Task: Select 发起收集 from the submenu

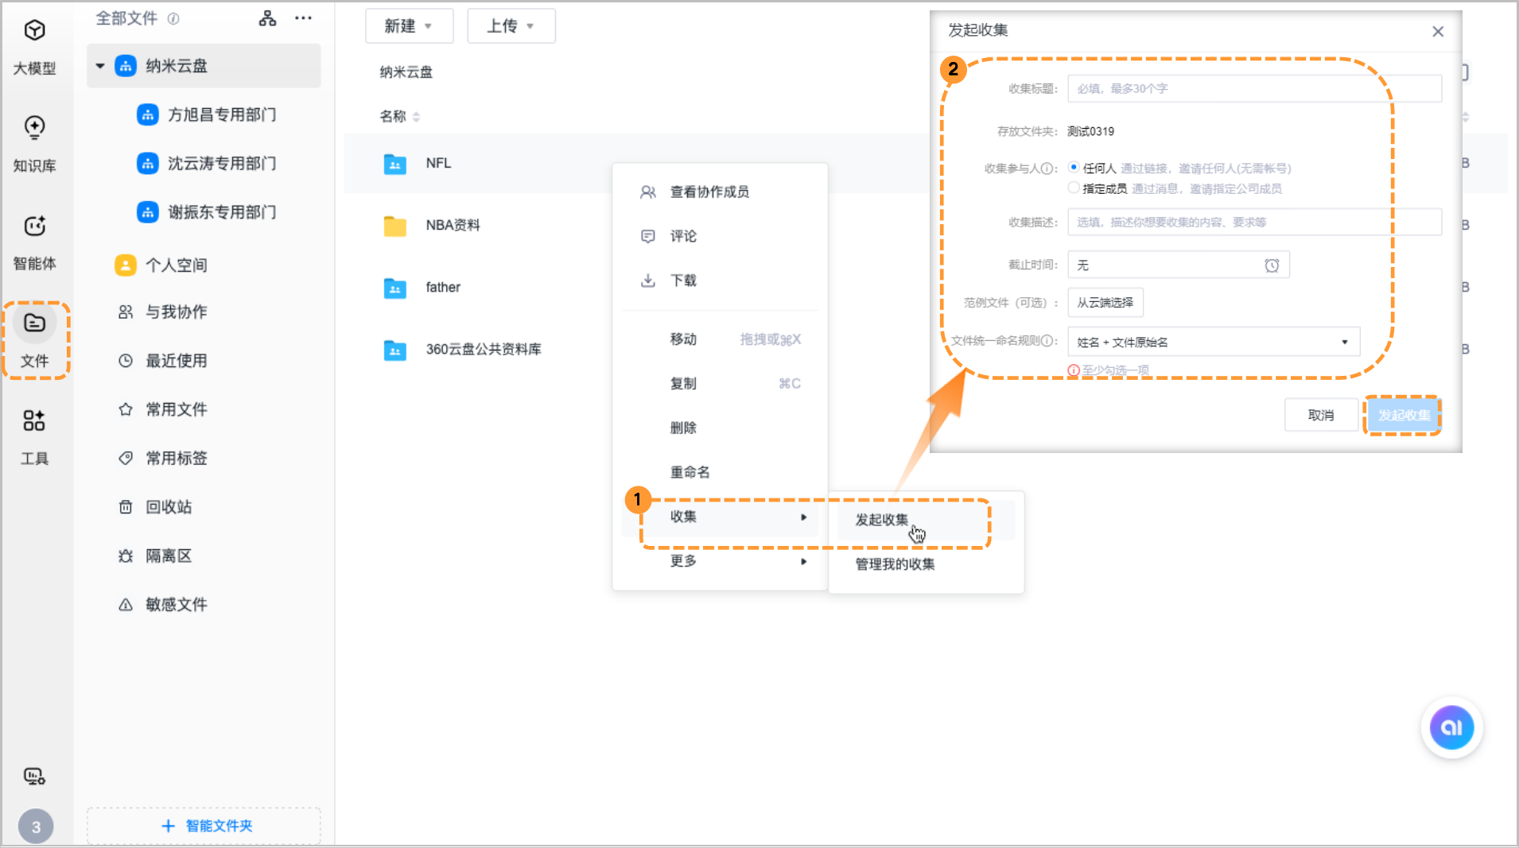Action: pos(881,519)
